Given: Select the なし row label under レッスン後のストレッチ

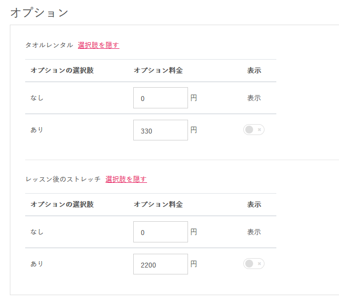Looking at the screenshot, I should 37,232.
